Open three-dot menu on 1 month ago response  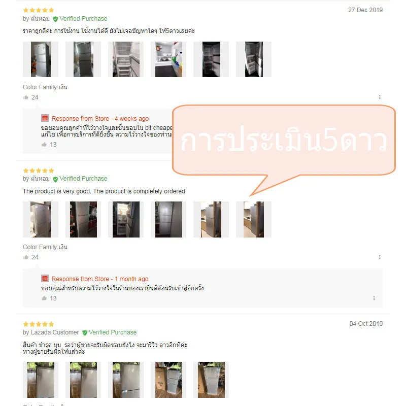coord(374,298)
